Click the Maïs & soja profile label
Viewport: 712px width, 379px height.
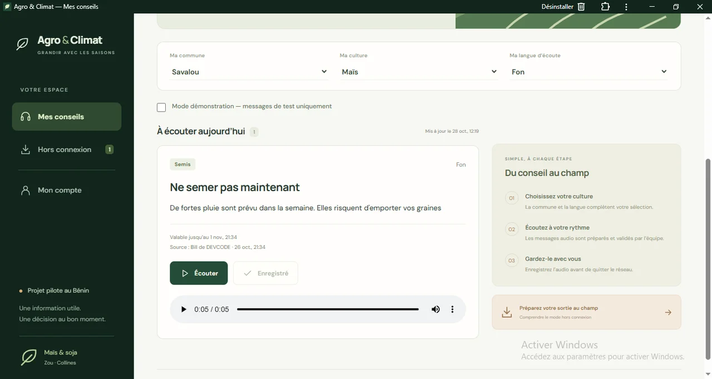tap(61, 352)
